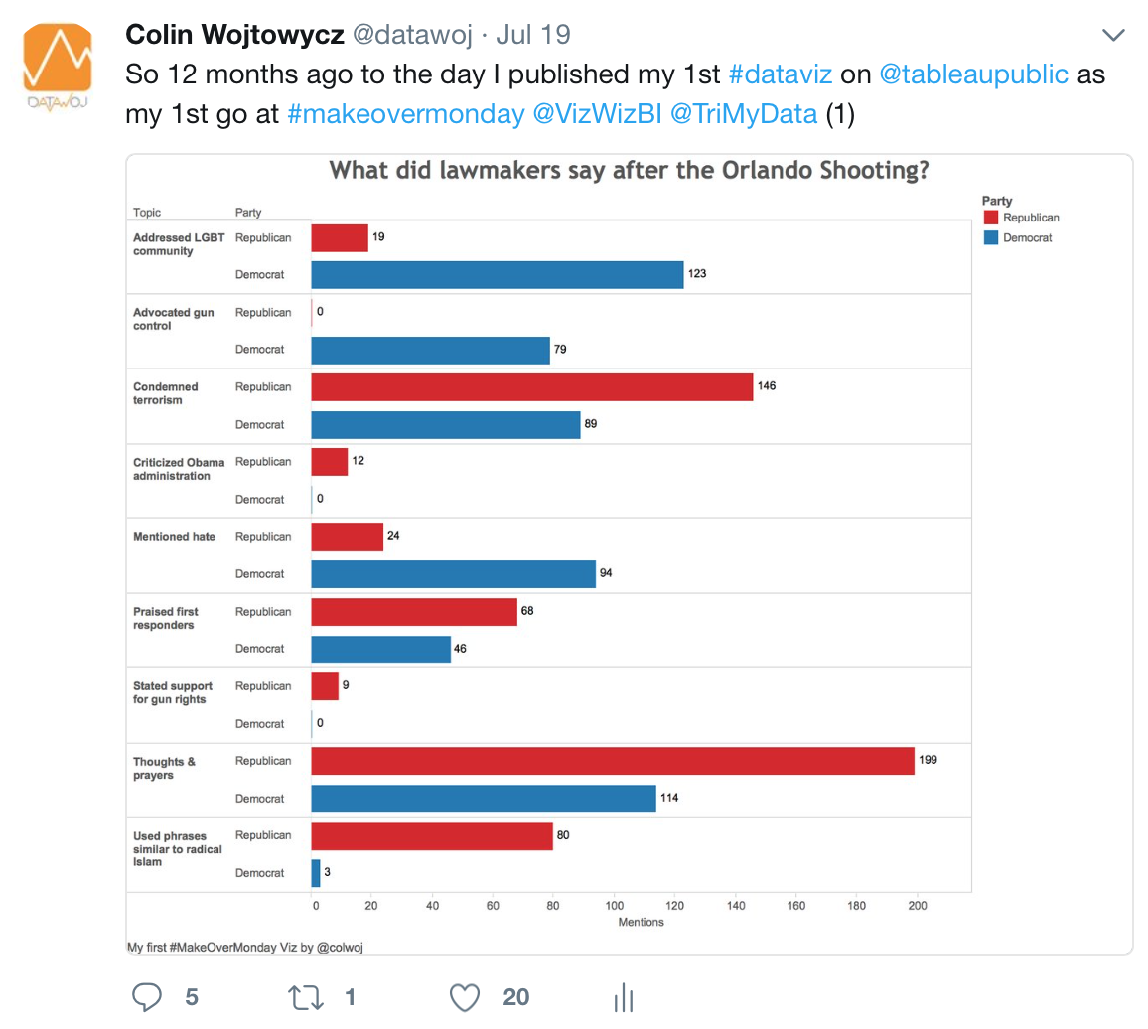This screenshot has height=1029, width=1148.
Task: Click the reply speech bubble icon
Action: (146, 997)
